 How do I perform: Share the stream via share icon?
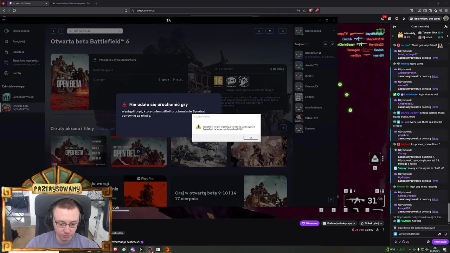(378, 230)
